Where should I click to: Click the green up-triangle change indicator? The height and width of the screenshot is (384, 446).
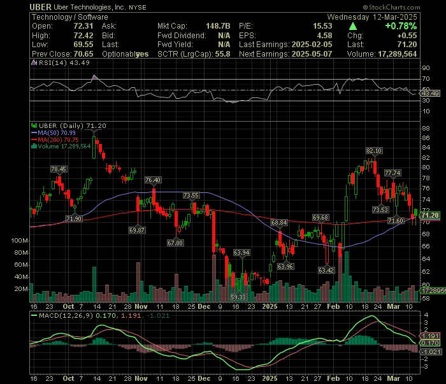(x=353, y=27)
